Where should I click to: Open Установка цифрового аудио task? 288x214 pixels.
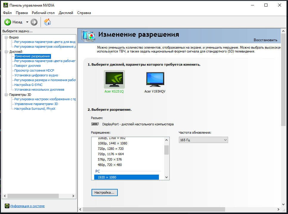(x=36, y=76)
